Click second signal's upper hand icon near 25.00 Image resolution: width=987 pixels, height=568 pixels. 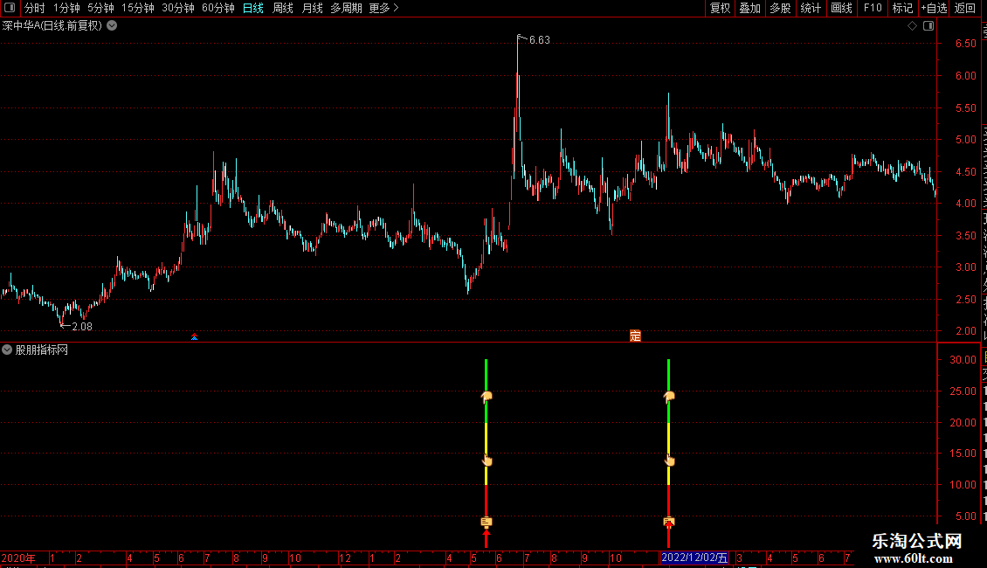coord(669,396)
